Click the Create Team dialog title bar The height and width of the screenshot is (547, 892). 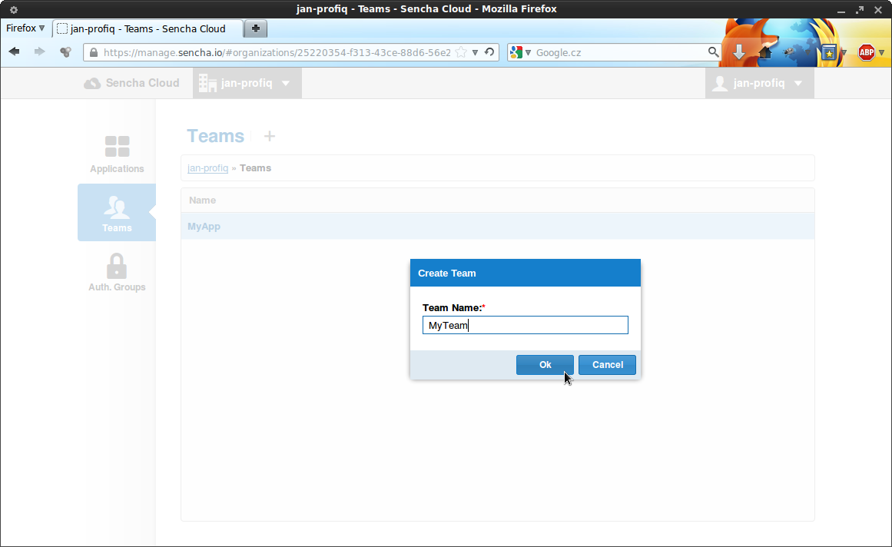(525, 273)
